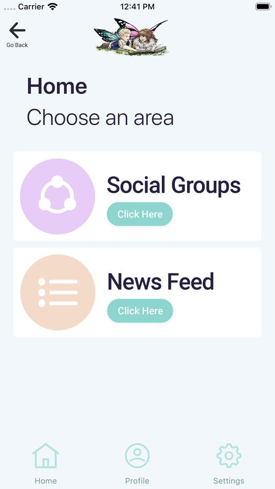Tap the Choose an area subtitle

(100, 118)
